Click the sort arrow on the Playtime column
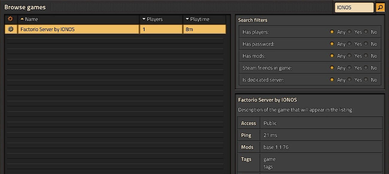Image resolution: width=389 pixels, height=174 pixels. (x=187, y=19)
